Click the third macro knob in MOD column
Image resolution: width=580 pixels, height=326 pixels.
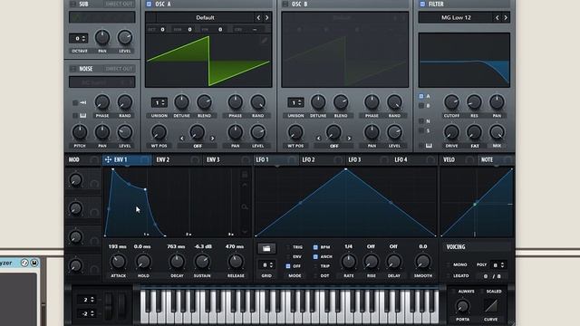pos(75,237)
